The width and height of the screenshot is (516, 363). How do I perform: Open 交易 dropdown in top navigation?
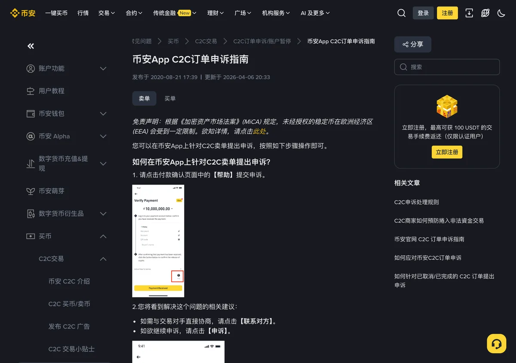click(x=107, y=13)
